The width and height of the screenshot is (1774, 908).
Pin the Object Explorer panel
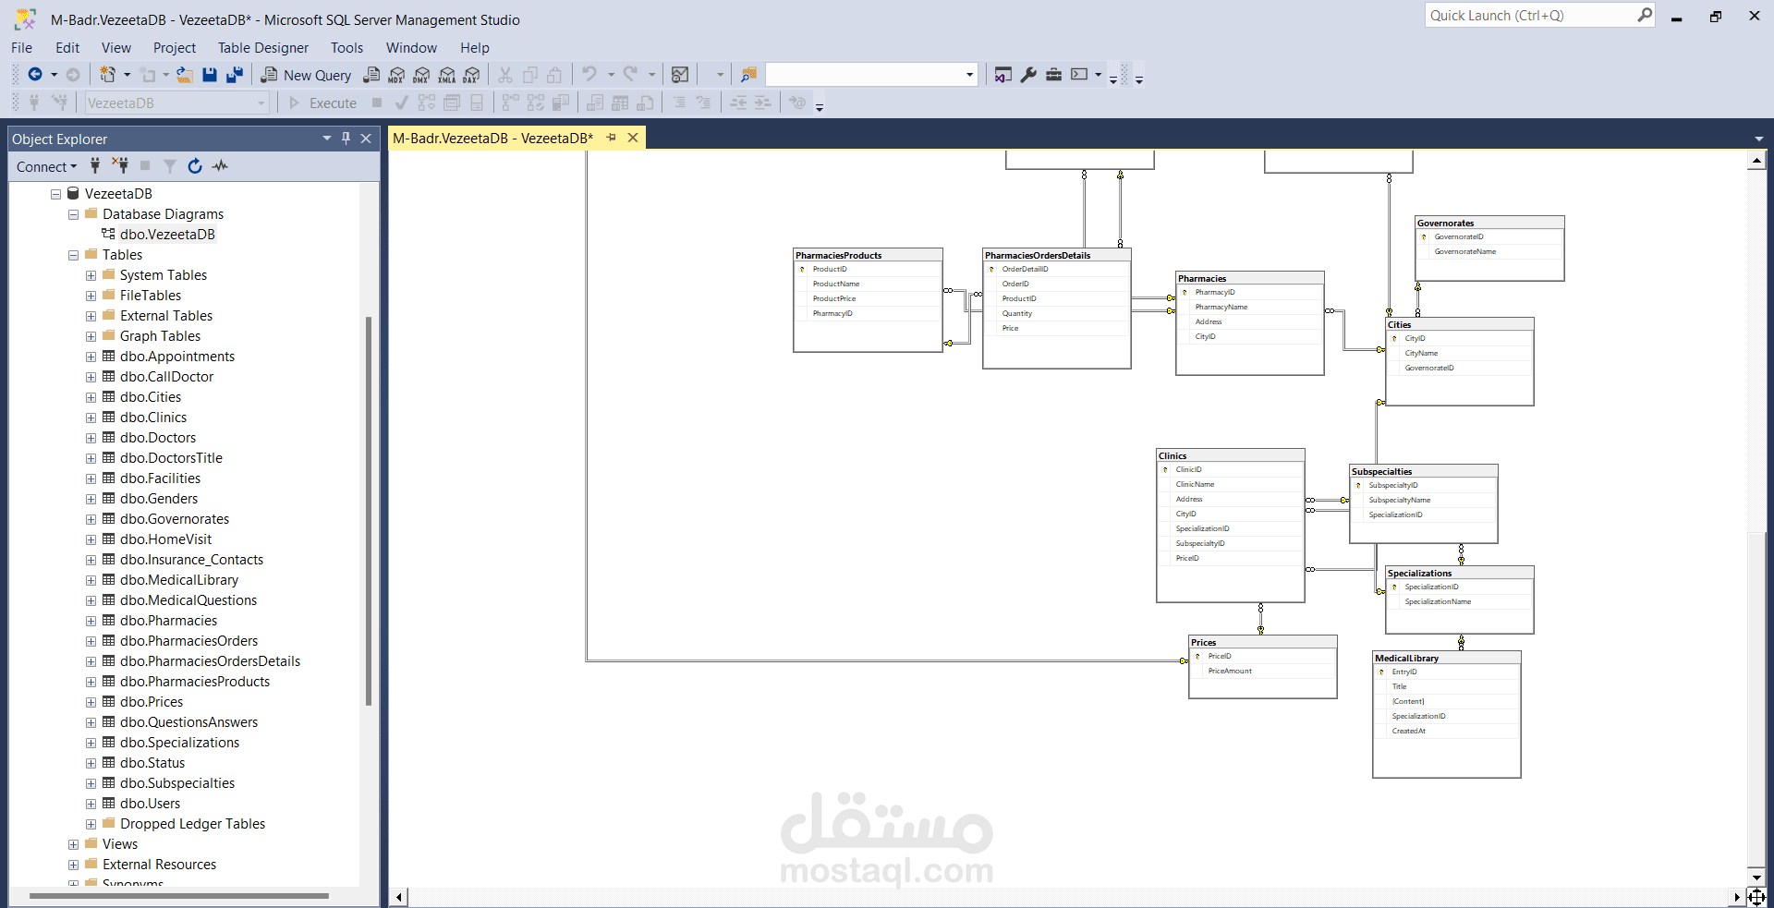pos(346,139)
